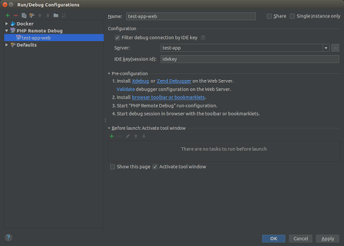The width and height of the screenshot is (344, 246).
Task: Open browser toolbar or bookmarklets link
Action: [168, 97]
